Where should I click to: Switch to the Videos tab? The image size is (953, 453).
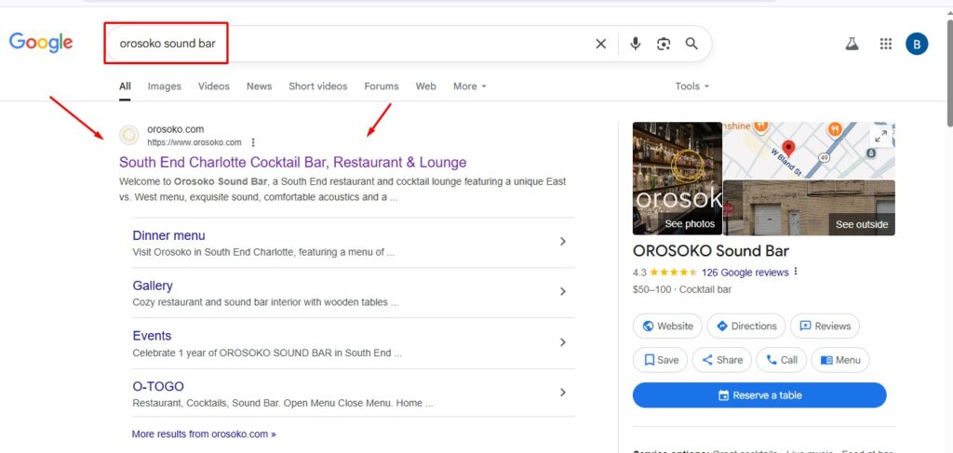tap(214, 87)
